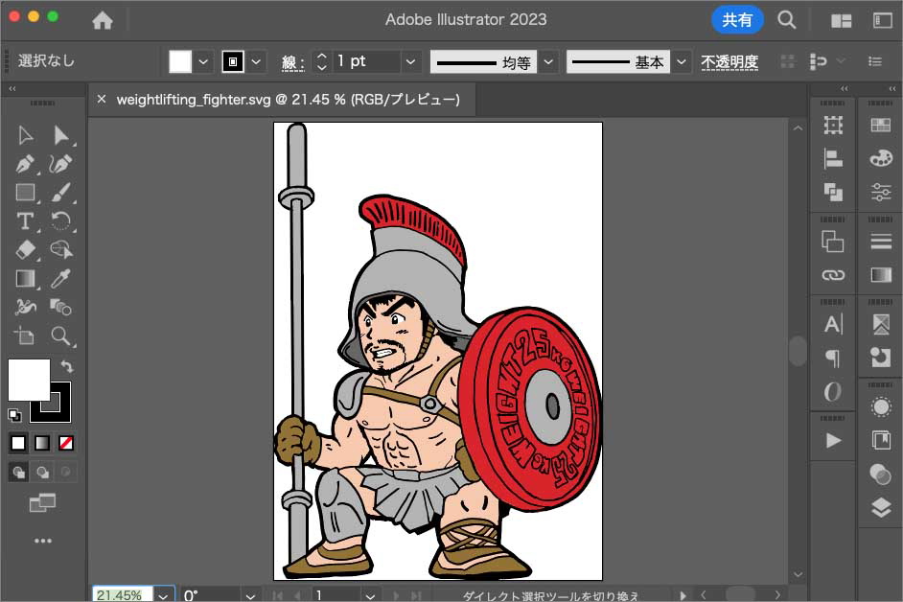
Task: Select the Eyedropper tool
Action: point(60,279)
